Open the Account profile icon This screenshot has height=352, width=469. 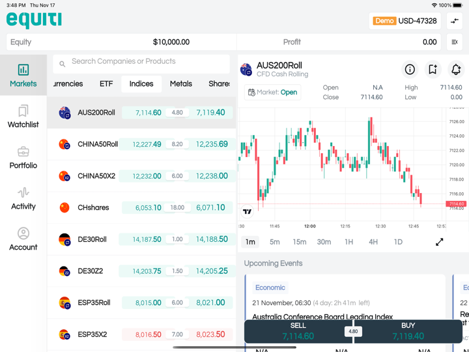[x=23, y=233]
